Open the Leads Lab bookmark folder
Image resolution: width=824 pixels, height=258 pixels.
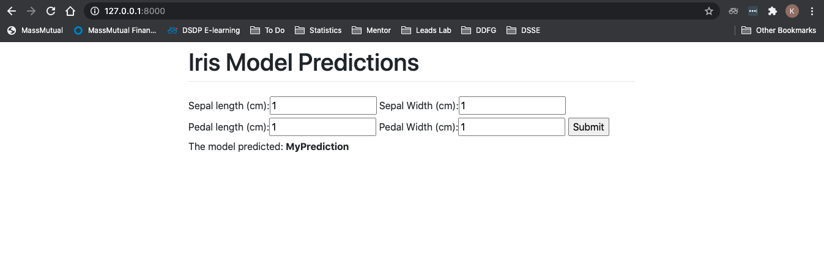(426, 30)
